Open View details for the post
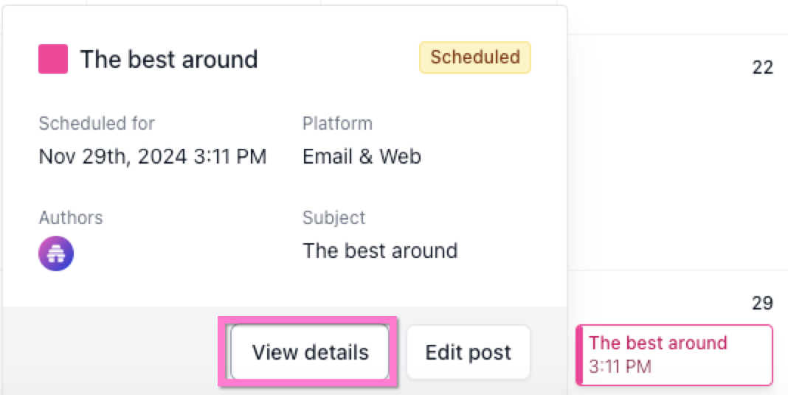The image size is (788, 395). tap(310, 352)
